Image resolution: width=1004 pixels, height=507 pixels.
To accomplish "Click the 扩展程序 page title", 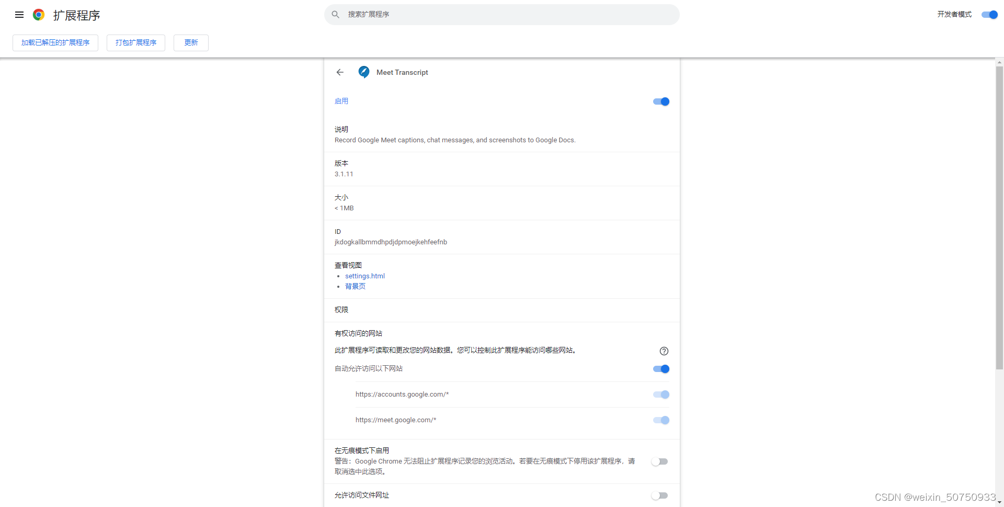I will (76, 15).
